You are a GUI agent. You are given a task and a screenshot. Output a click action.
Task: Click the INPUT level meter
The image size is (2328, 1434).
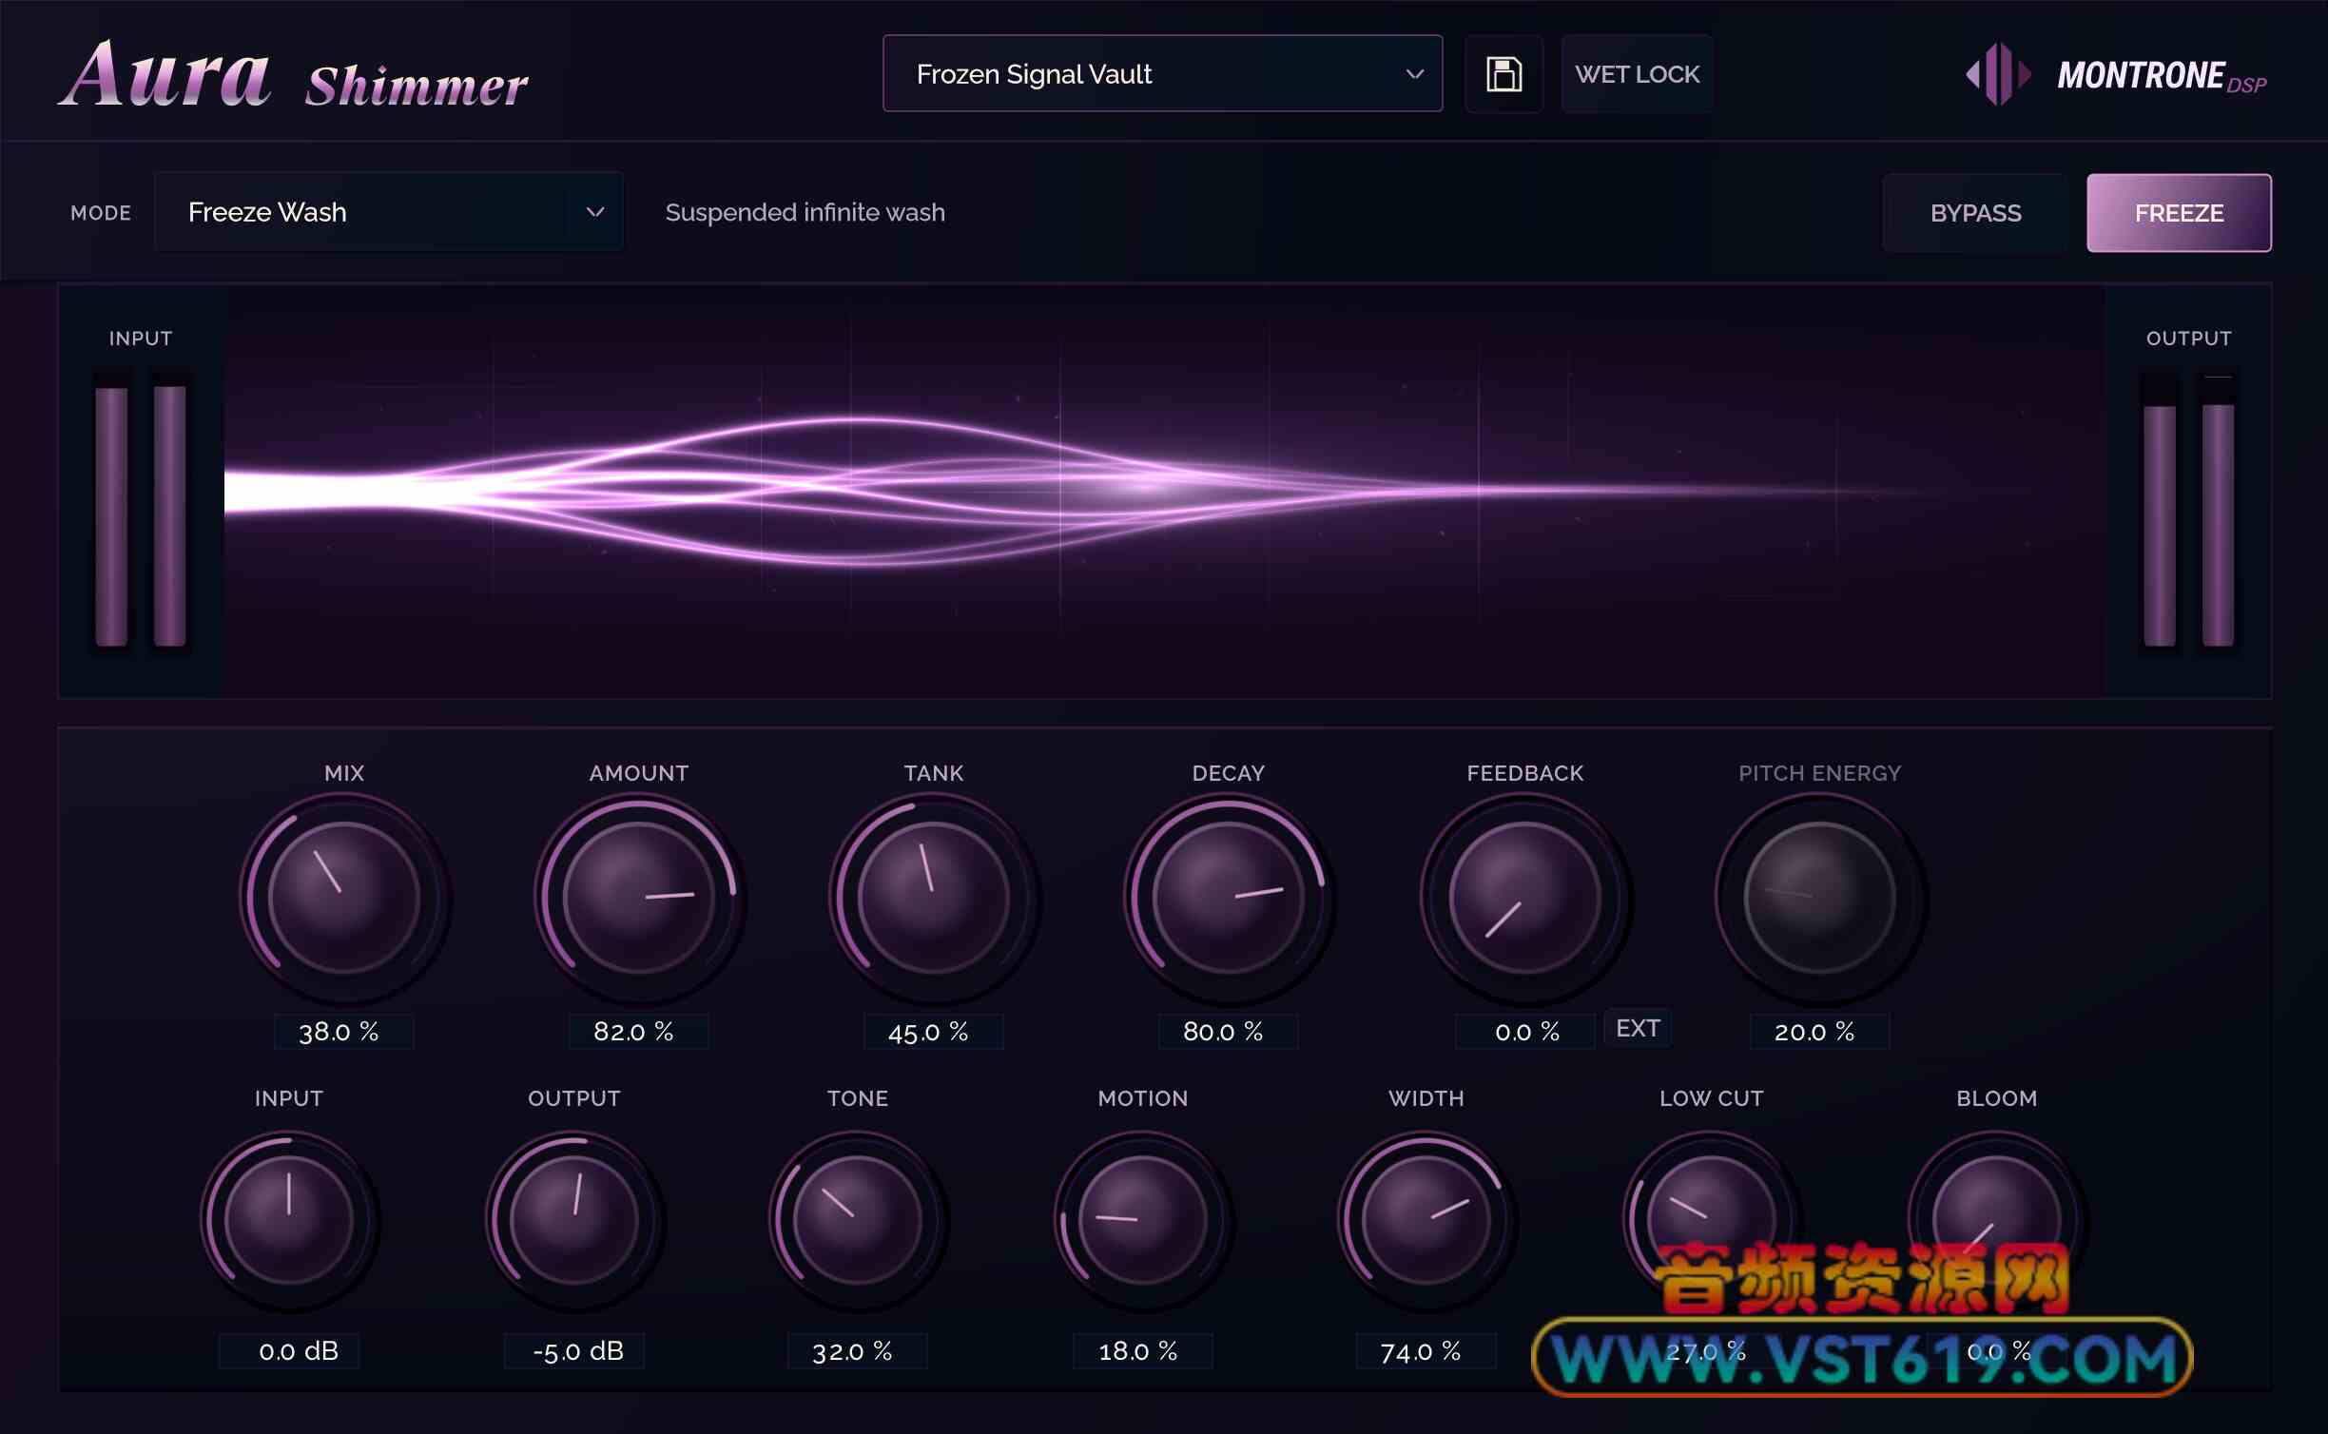141,511
